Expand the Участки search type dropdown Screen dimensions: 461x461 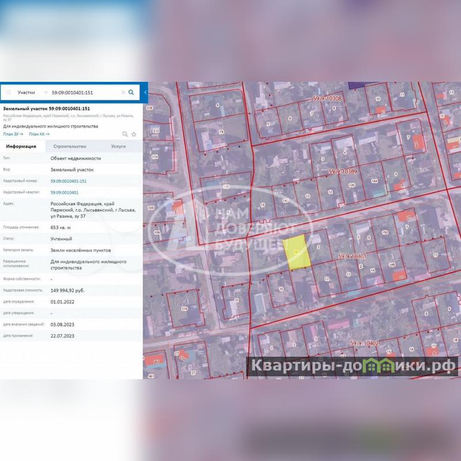[x=29, y=92]
